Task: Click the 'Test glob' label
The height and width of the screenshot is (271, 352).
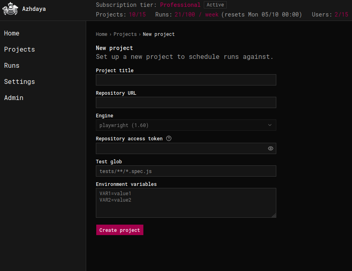Action: point(109,162)
